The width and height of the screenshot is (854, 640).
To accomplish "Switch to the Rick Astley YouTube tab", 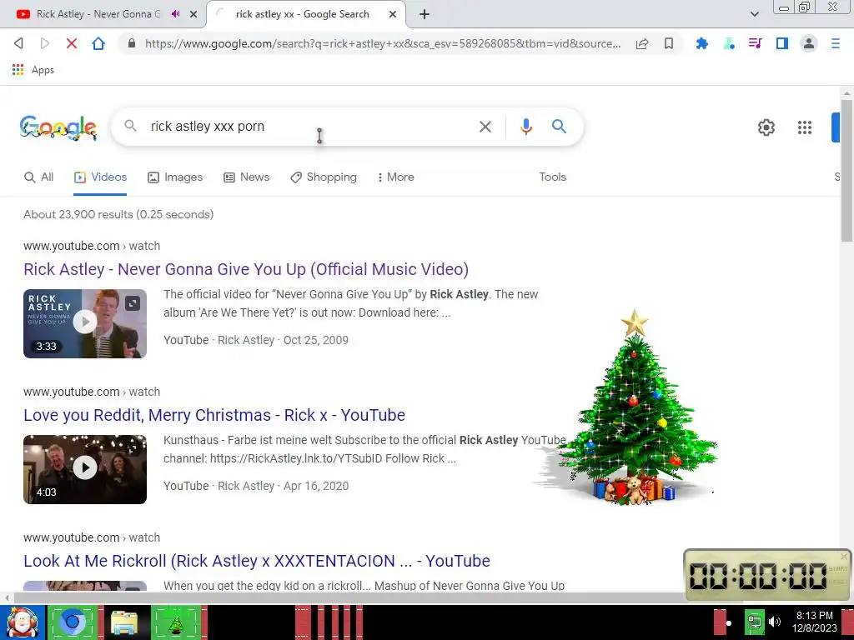I will click(x=98, y=14).
